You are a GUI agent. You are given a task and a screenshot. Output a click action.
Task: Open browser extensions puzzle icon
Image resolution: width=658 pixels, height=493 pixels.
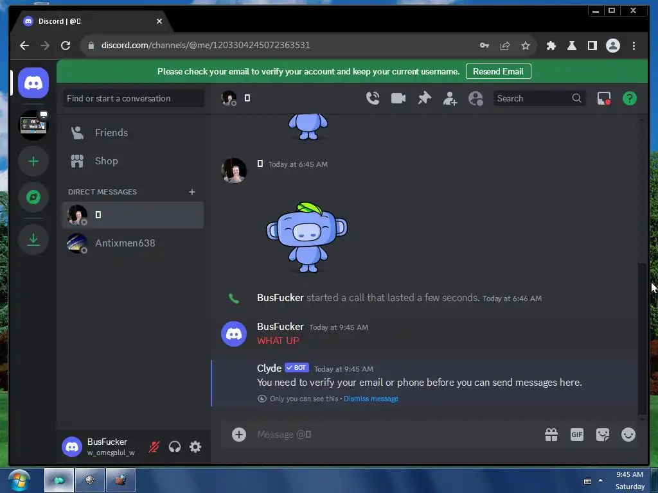tap(551, 46)
